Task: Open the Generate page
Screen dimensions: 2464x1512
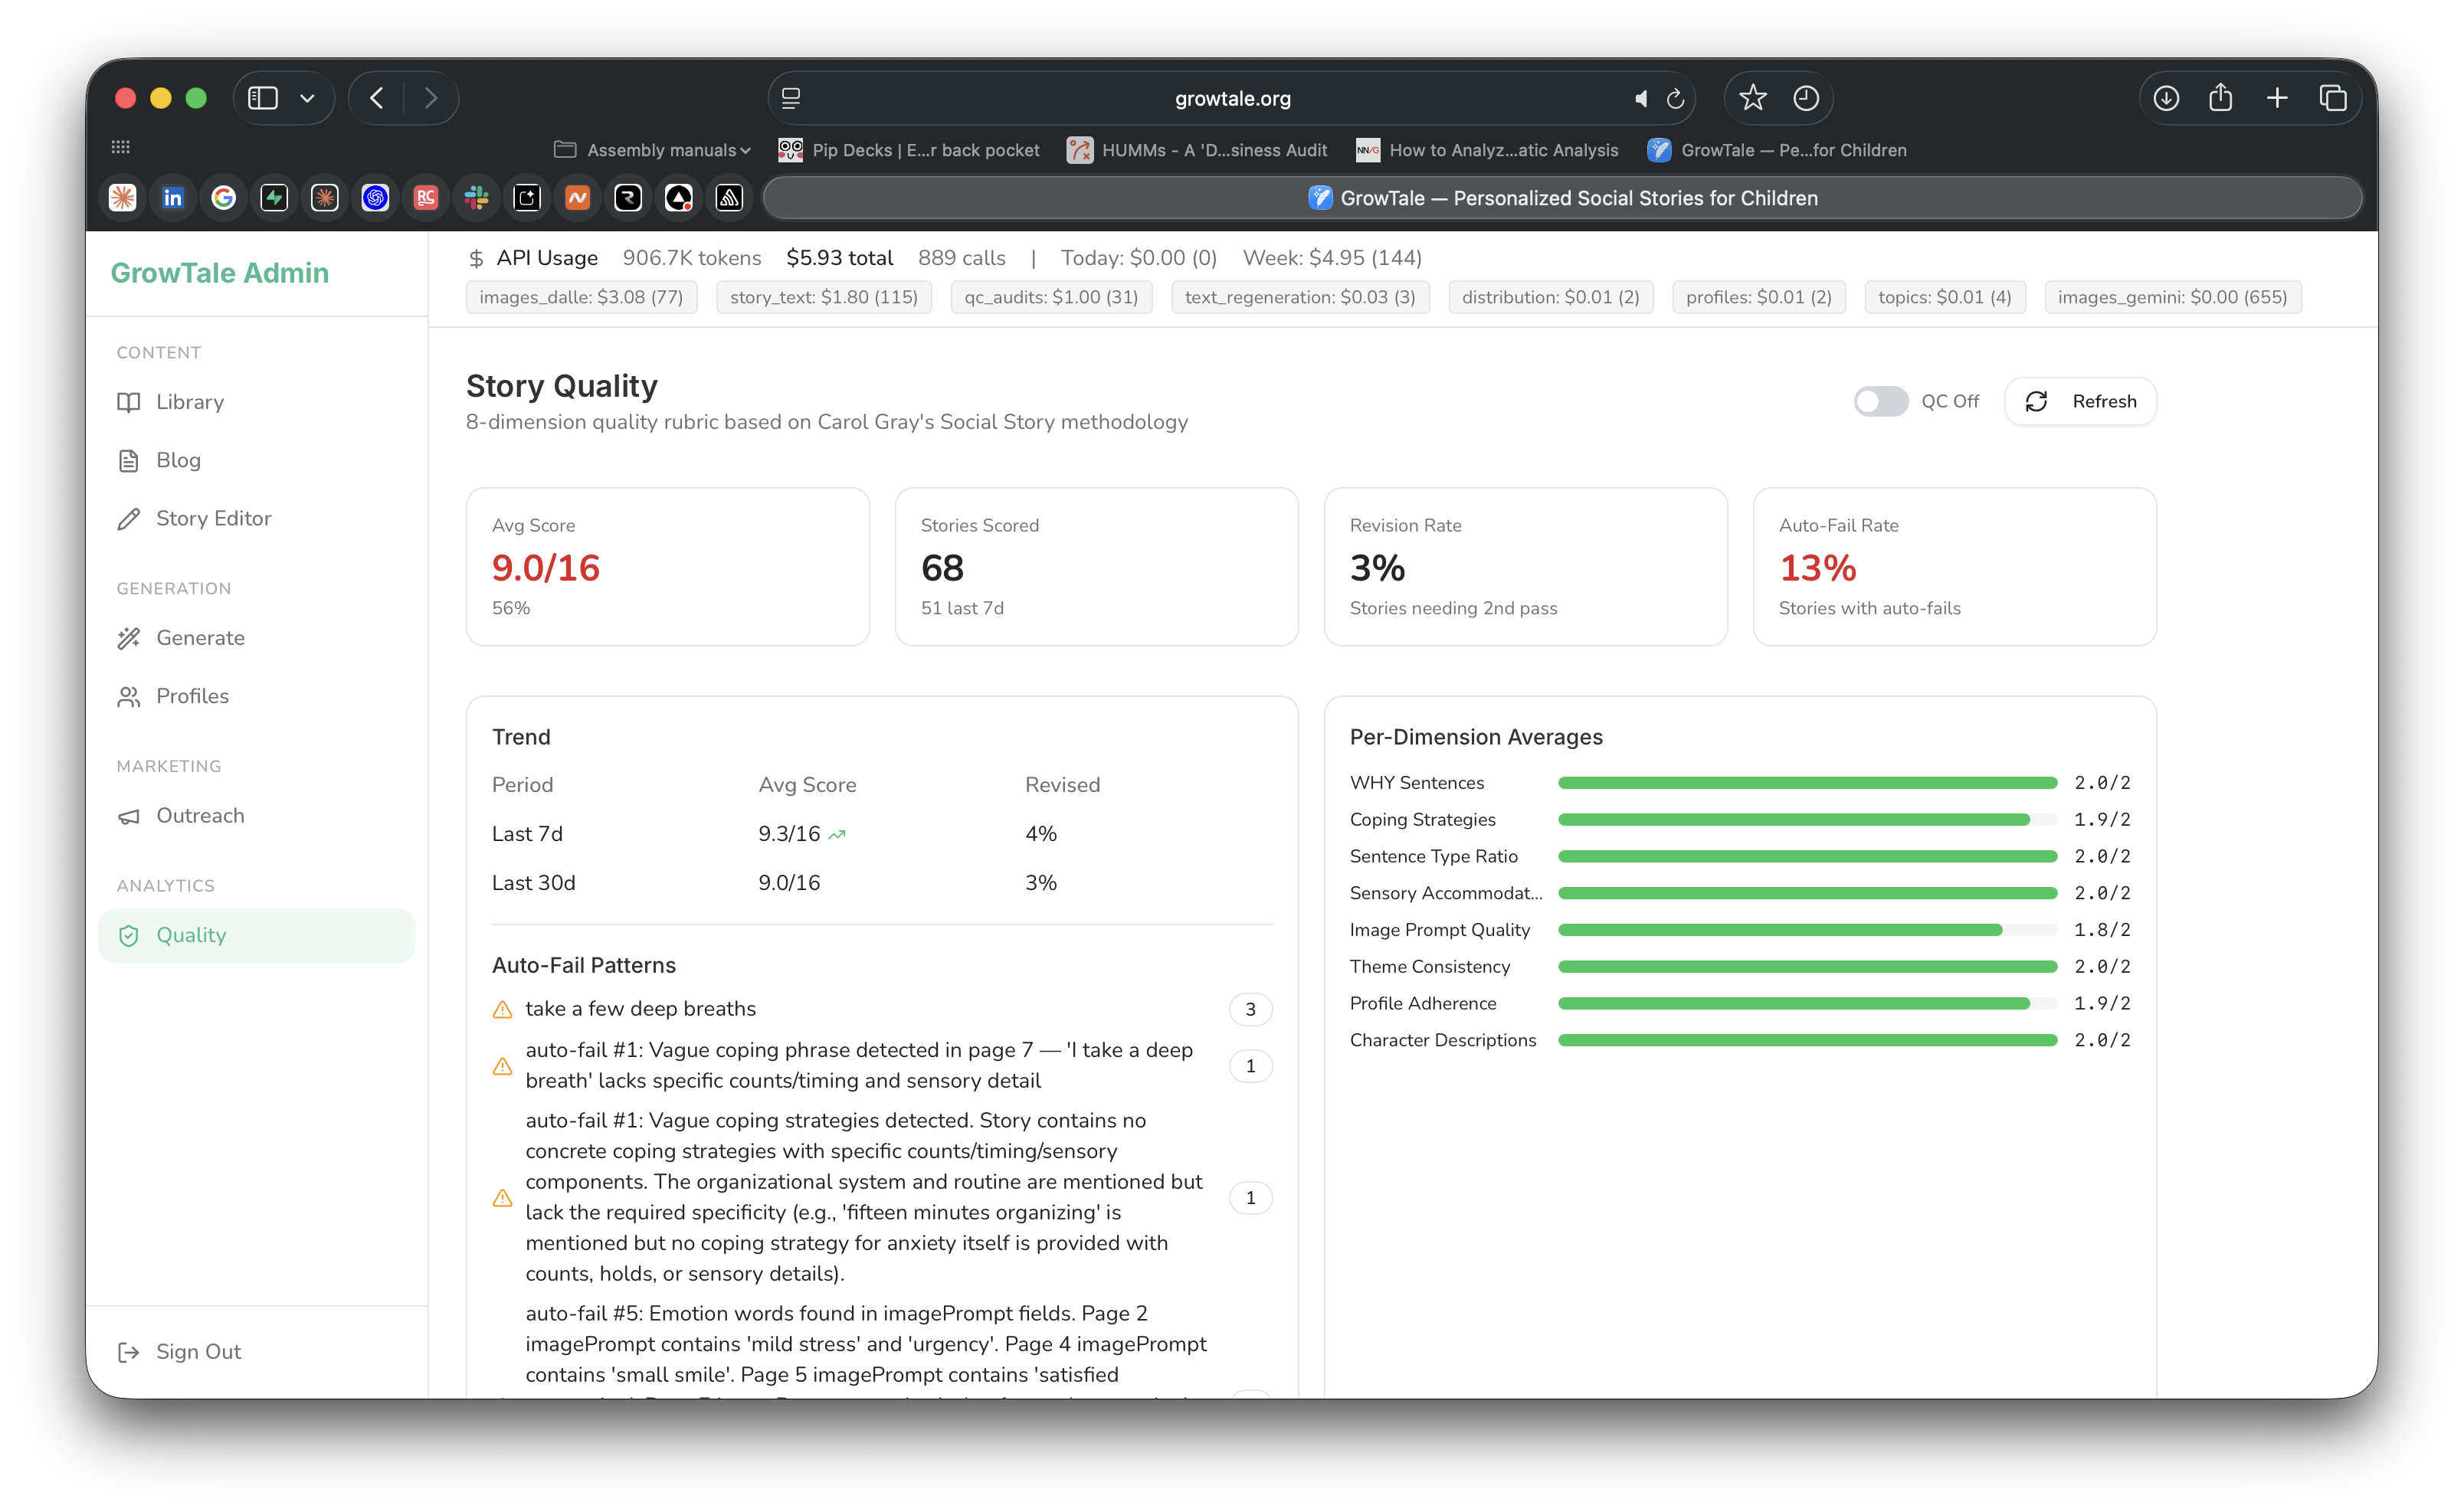Action: click(x=200, y=638)
